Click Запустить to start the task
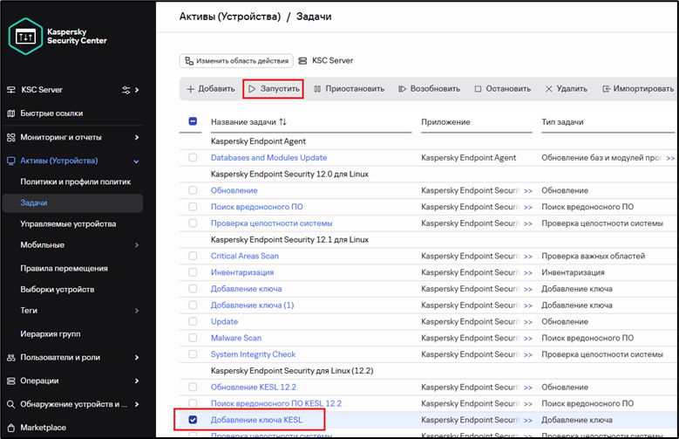679x439 pixels. [274, 89]
